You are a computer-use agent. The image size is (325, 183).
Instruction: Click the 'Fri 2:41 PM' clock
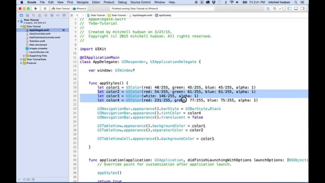pyautogui.click(x=258, y=2)
